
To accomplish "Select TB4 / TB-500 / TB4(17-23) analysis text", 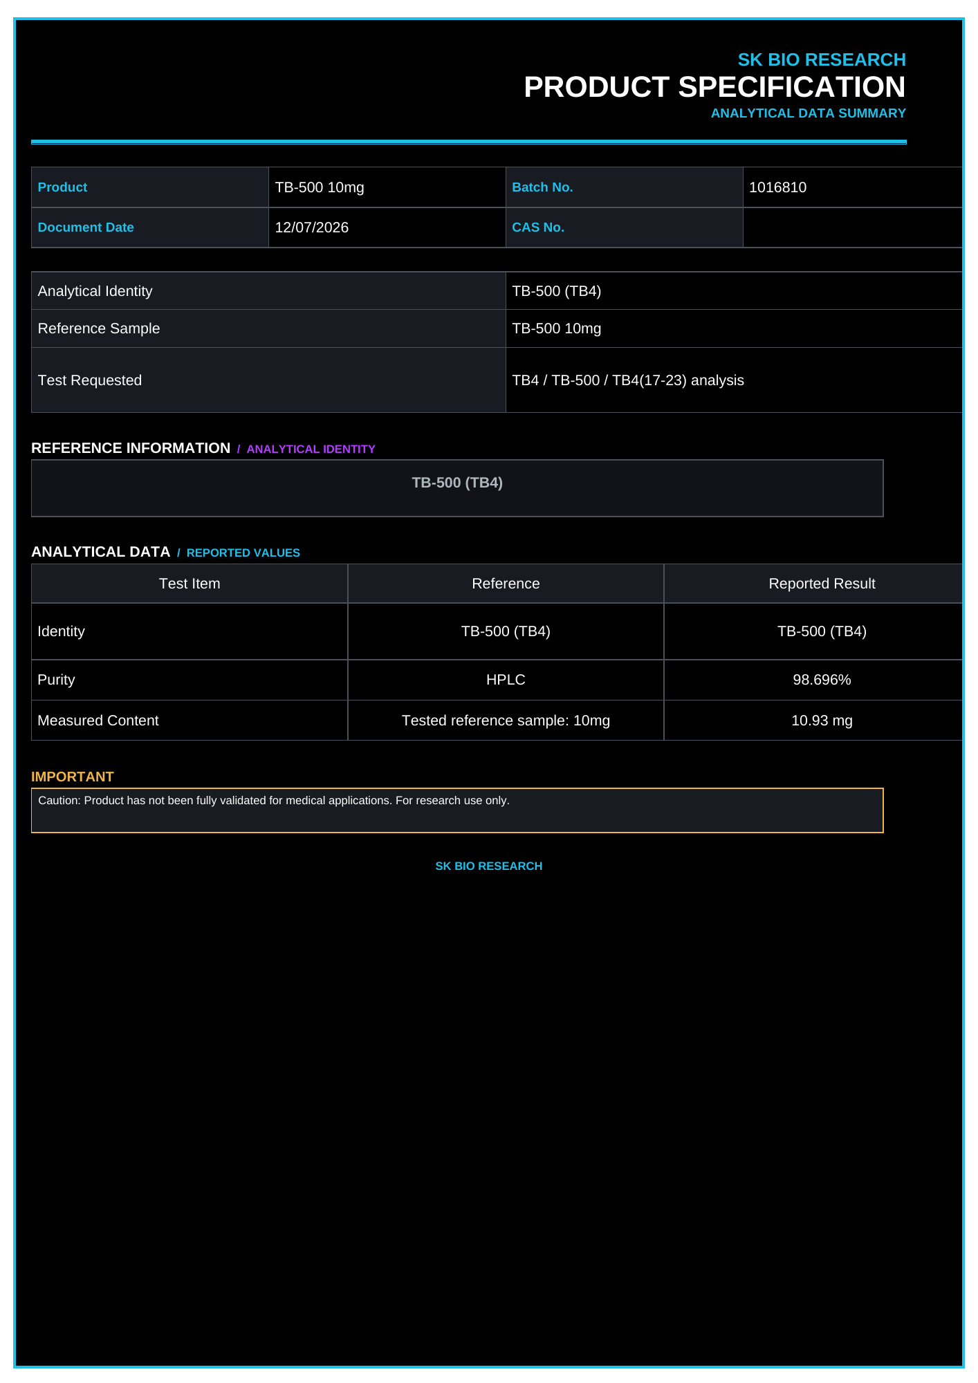I will tap(627, 380).
